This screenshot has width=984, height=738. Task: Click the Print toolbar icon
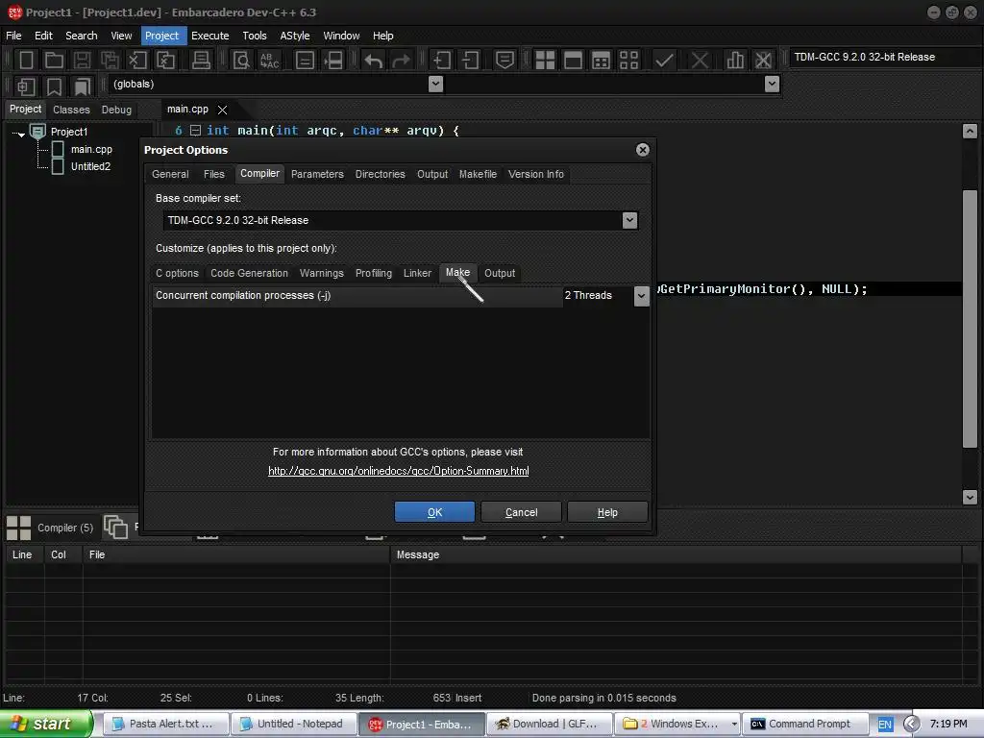tap(201, 61)
